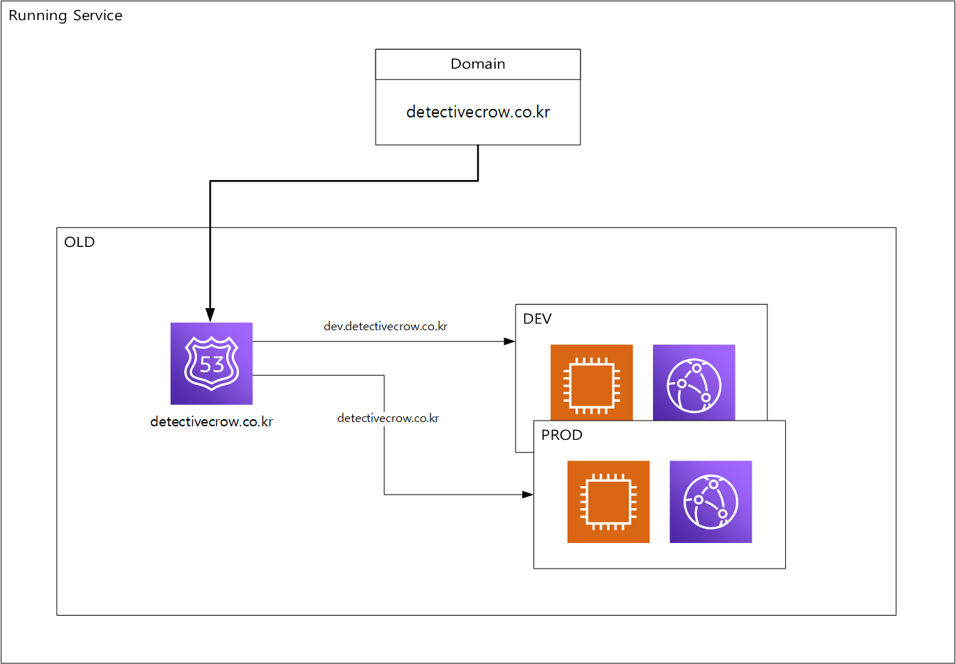Click the arrowhead pointing into Route 53
The width and height of the screenshot is (956, 664).
(x=210, y=315)
